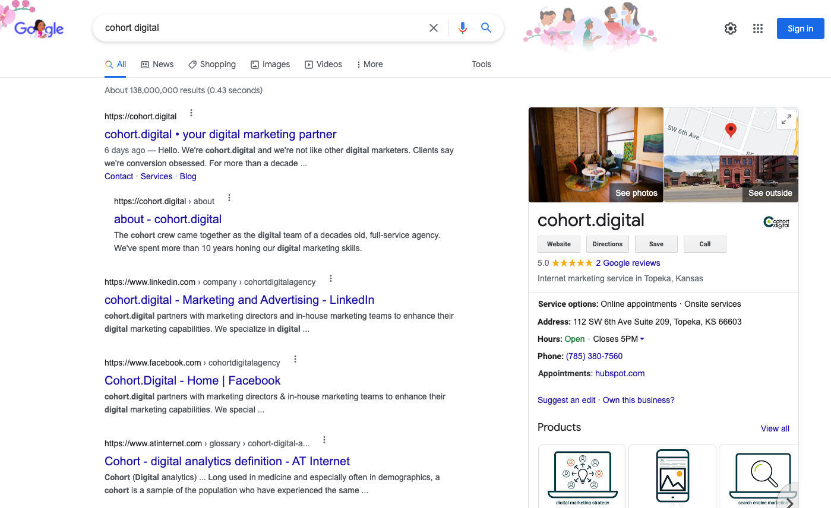Image resolution: width=831 pixels, height=508 pixels.
Task: Open the 2 Google reviews link
Action: 628,263
